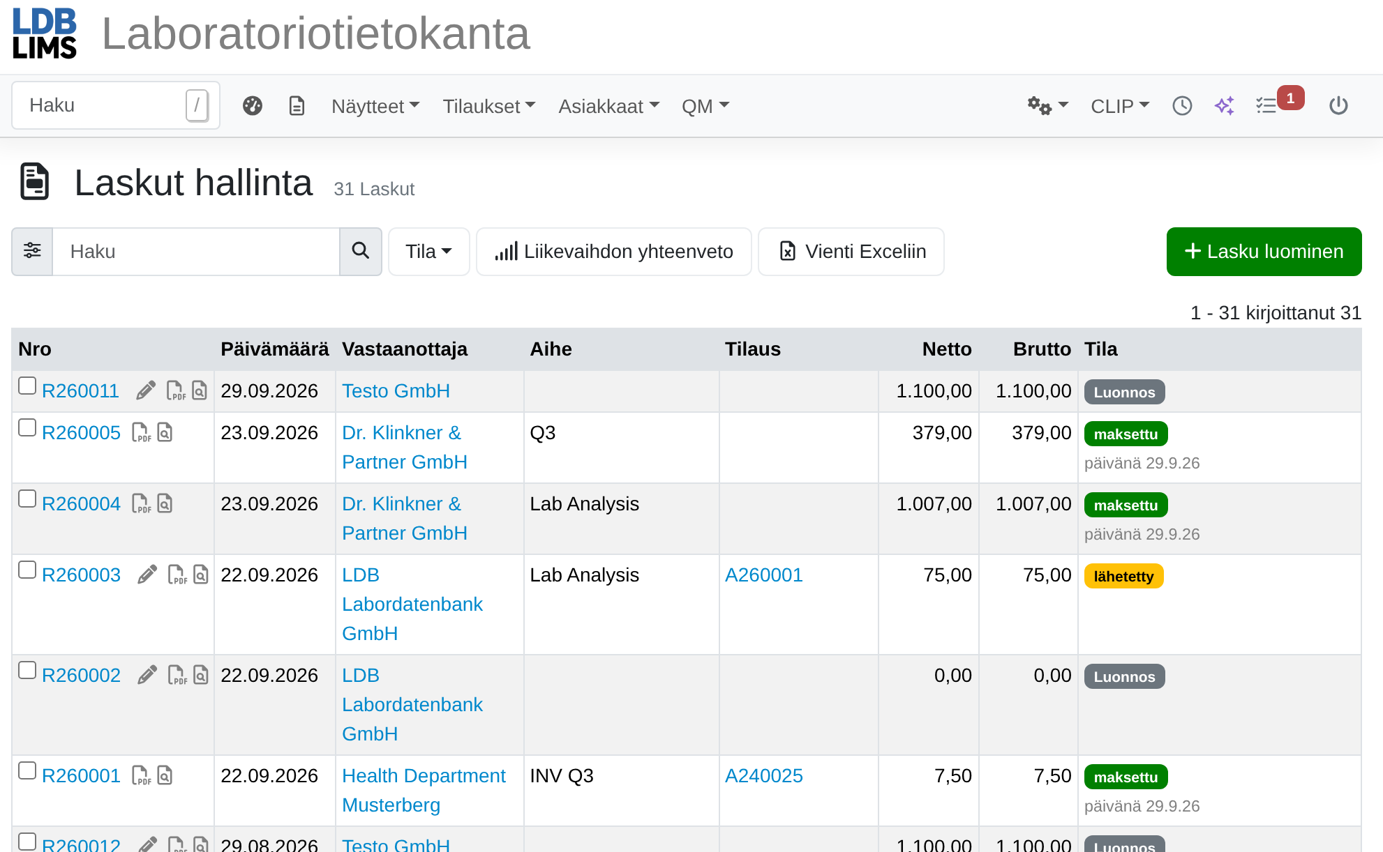Download PDF of invoice R260005
This screenshot has width=1383, height=852.
pos(141,432)
